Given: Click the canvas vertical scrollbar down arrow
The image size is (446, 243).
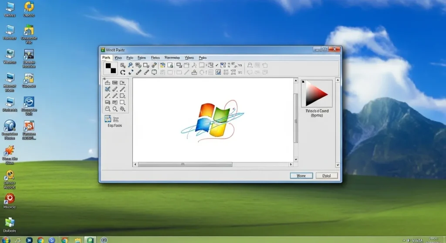Looking at the screenshot, I should tap(296, 159).
